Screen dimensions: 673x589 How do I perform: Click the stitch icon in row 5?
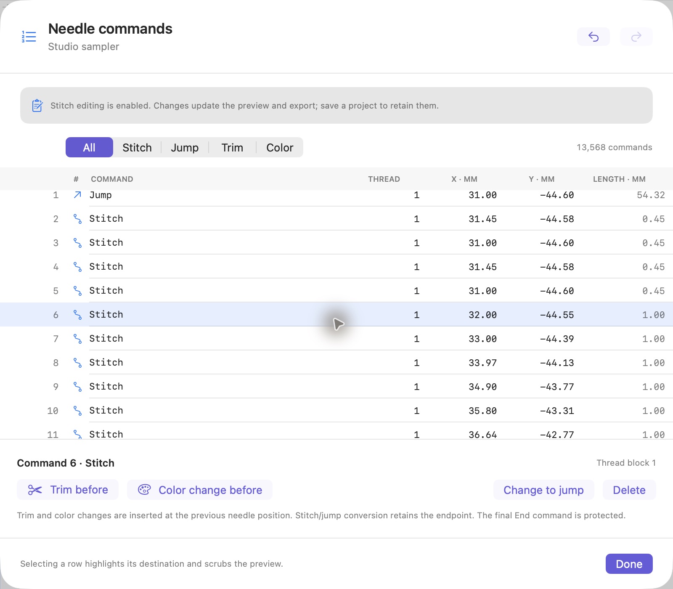77,291
